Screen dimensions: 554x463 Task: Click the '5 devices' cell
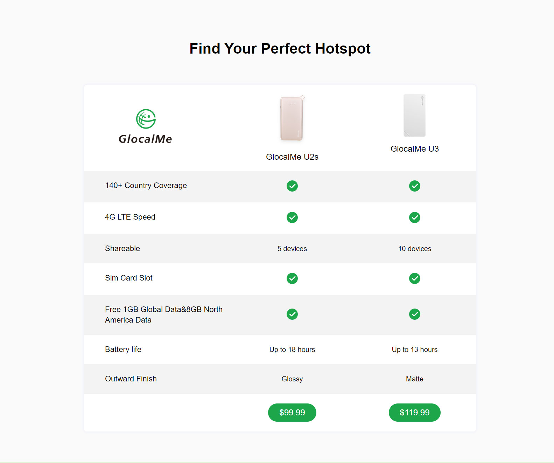pyautogui.click(x=292, y=249)
